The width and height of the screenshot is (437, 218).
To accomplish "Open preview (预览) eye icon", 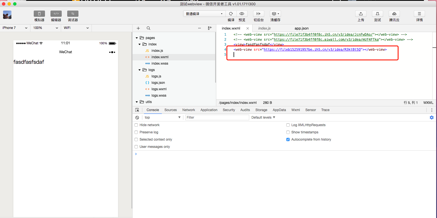I will coord(242,14).
